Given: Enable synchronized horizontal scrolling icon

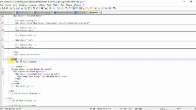Looking at the screenshot, I should point(62,8).
